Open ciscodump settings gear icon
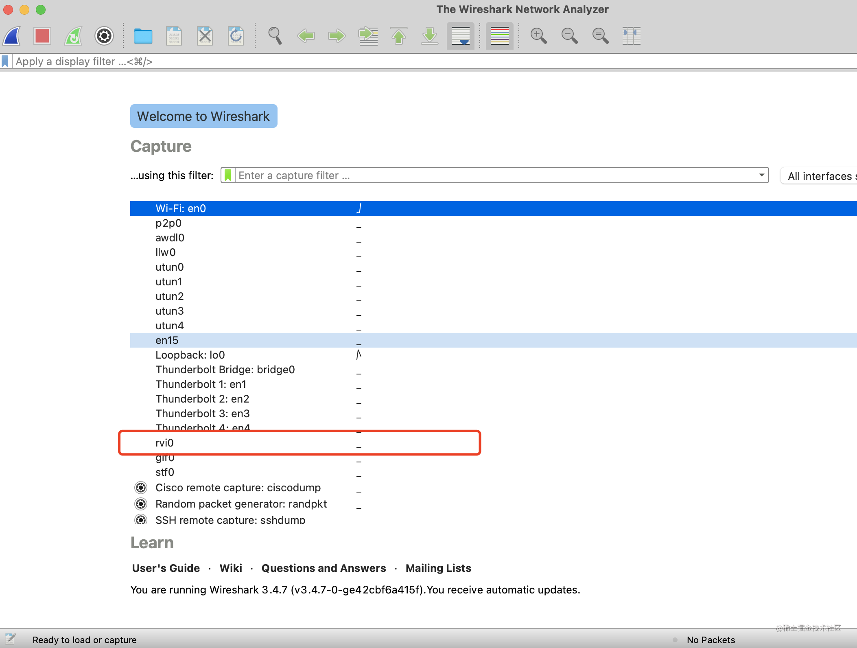857x648 pixels. [141, 488]
